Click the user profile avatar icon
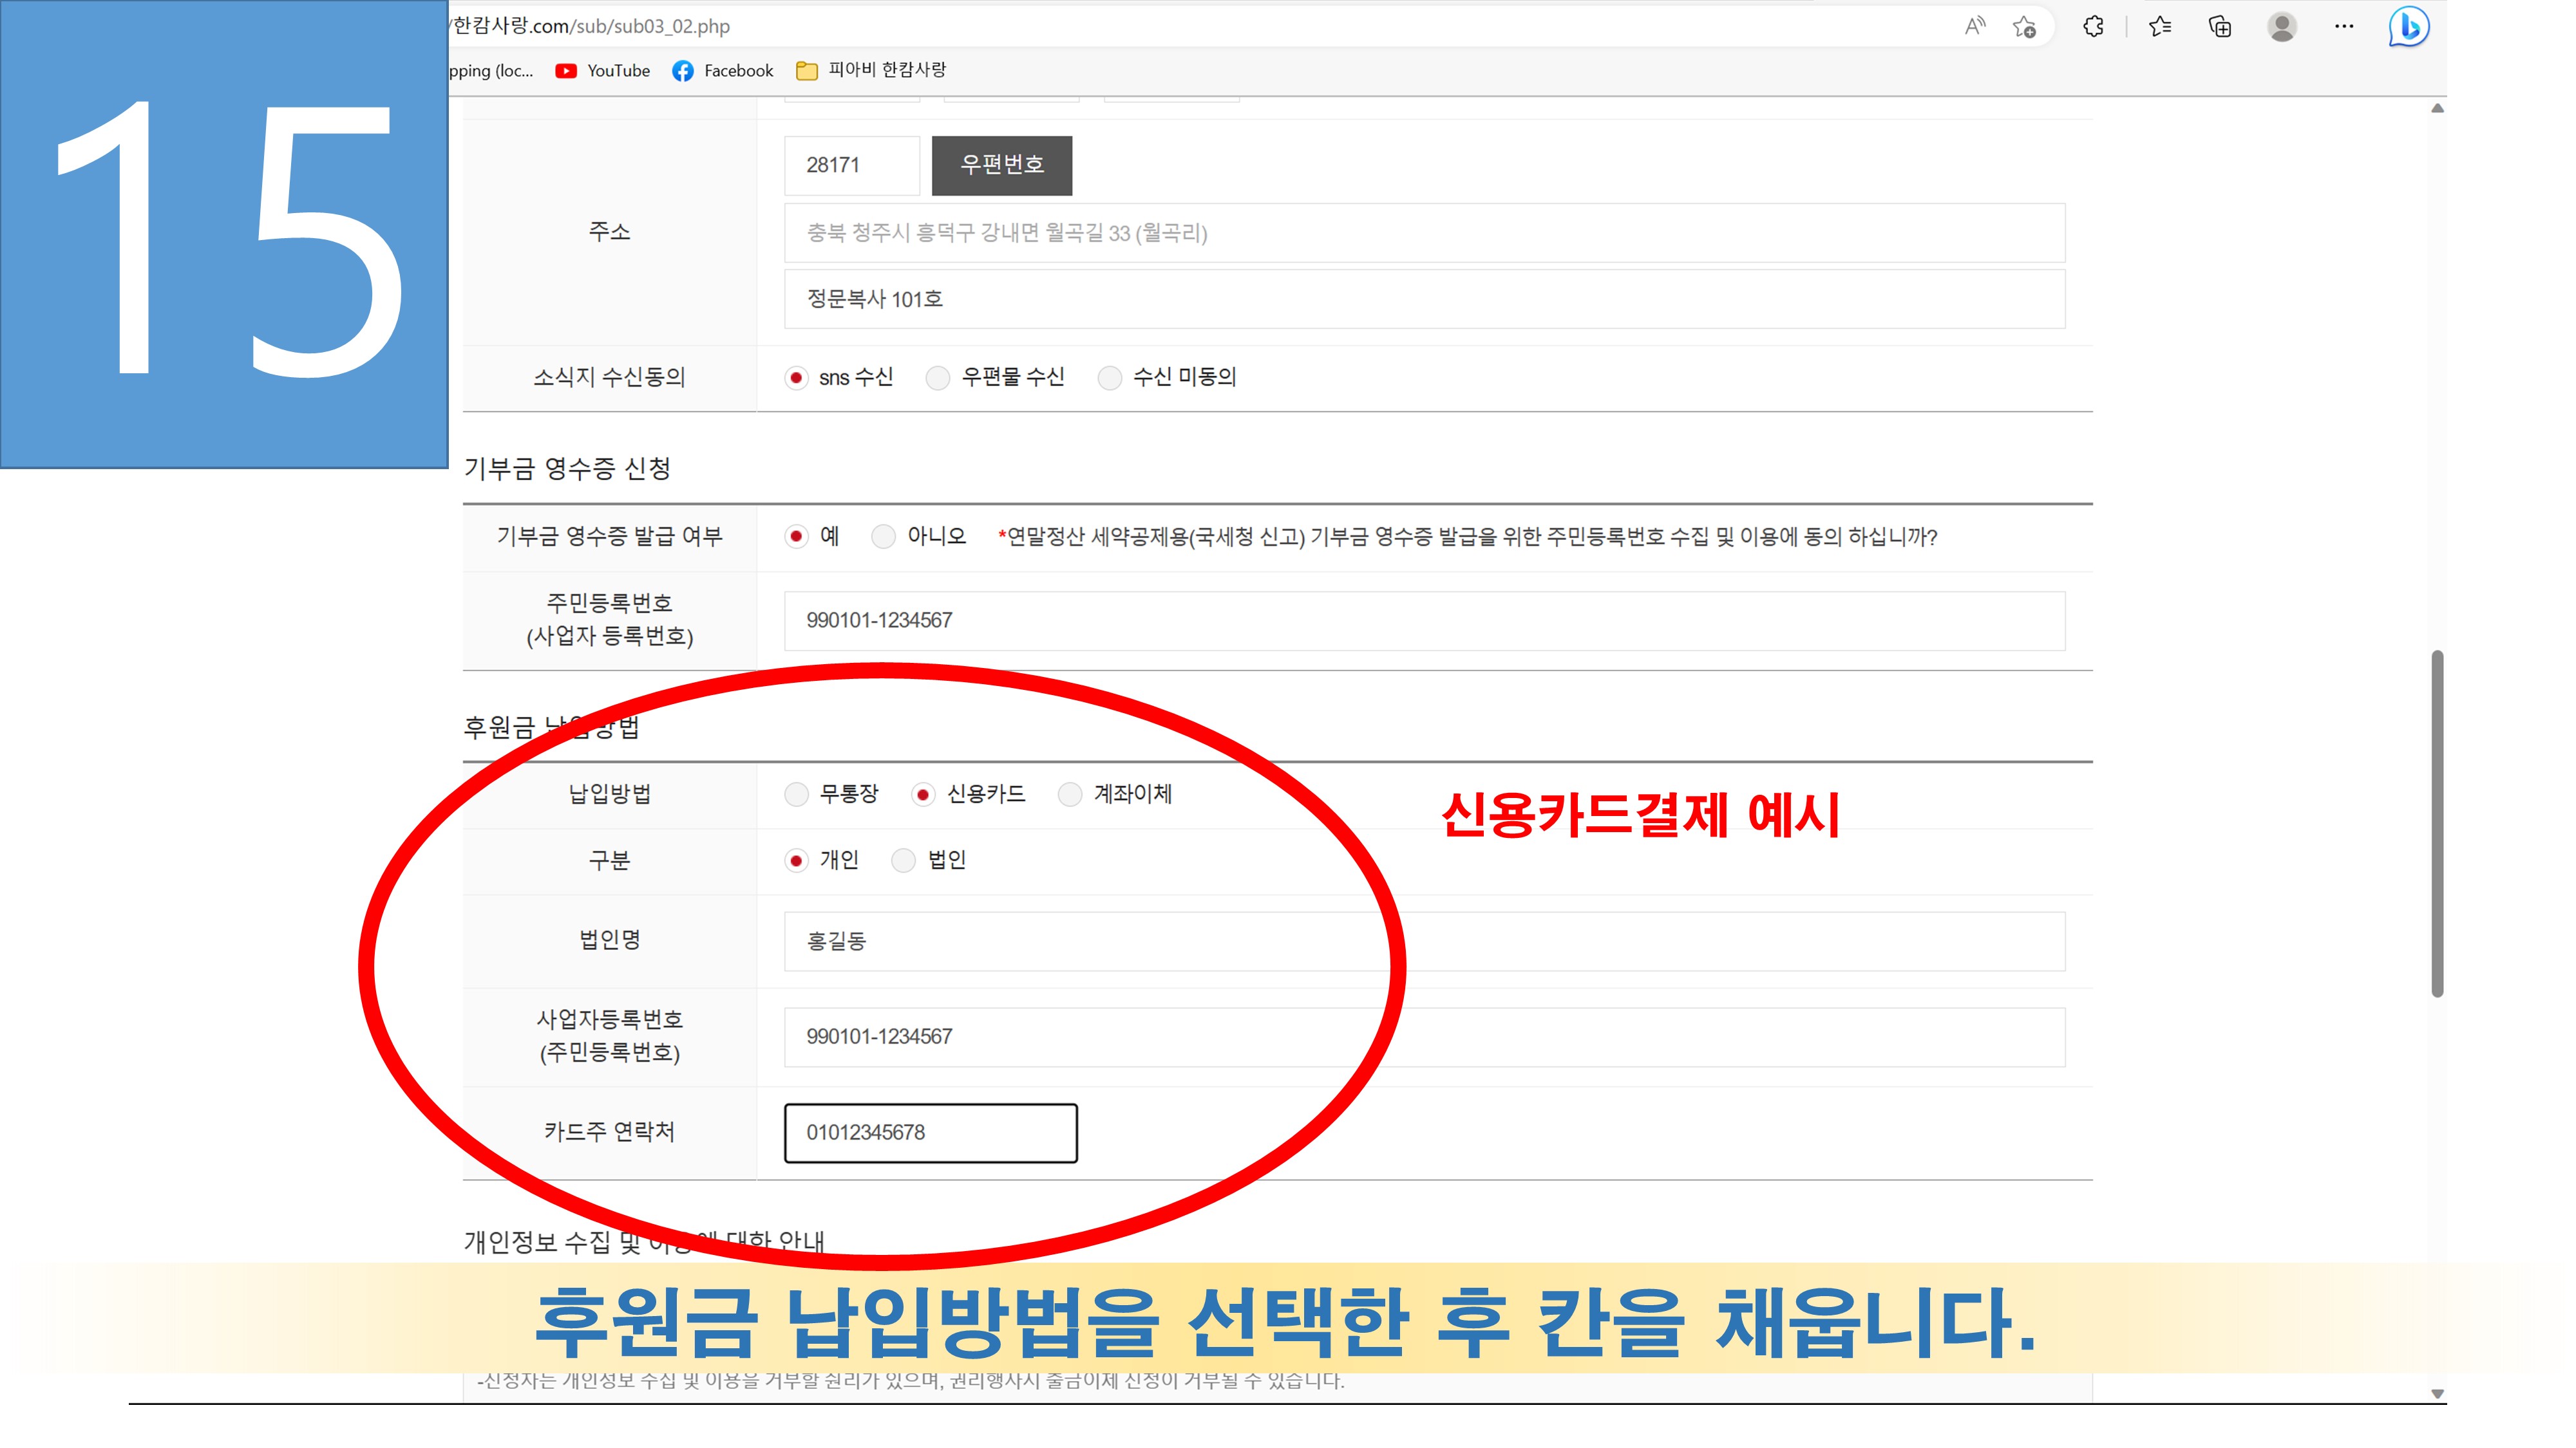2576x1448 pixels. (x=2281, y=27)
